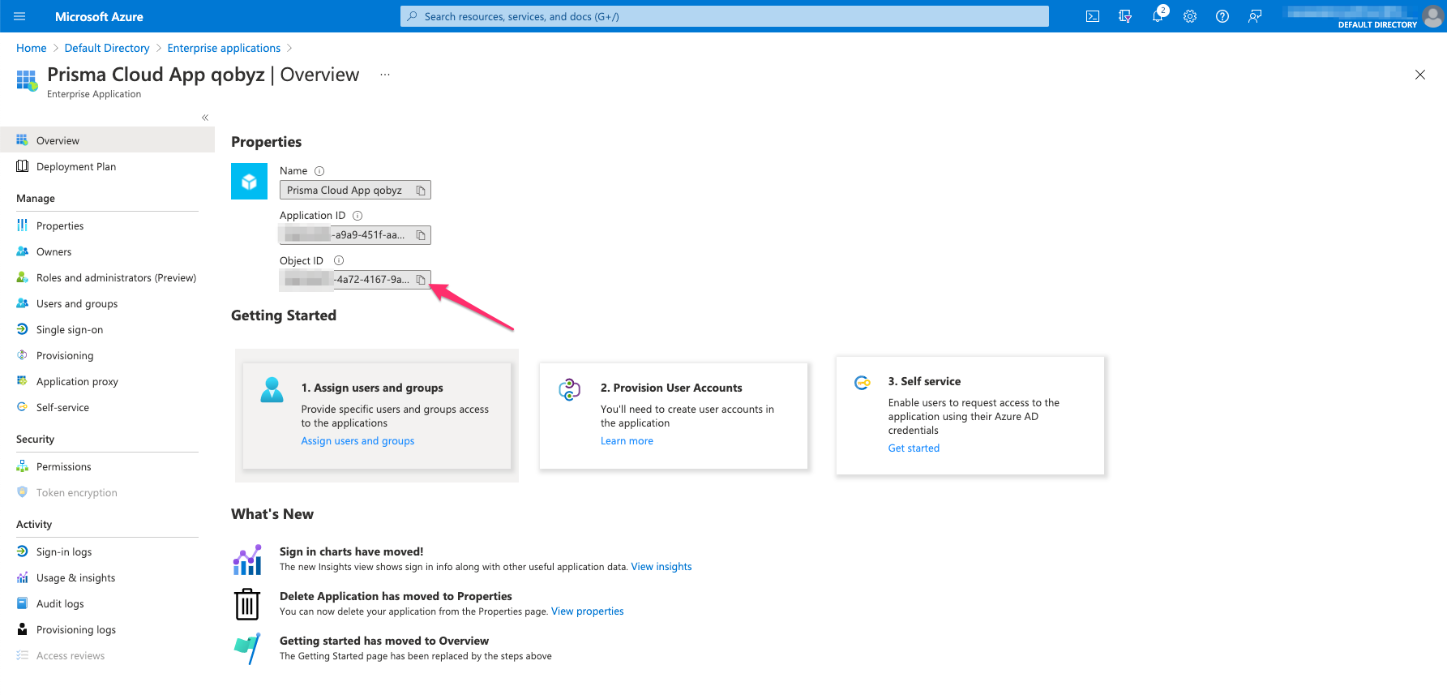Click Assign users and groups link
This screenshot has height=695, width=1447.
(357, 441)
